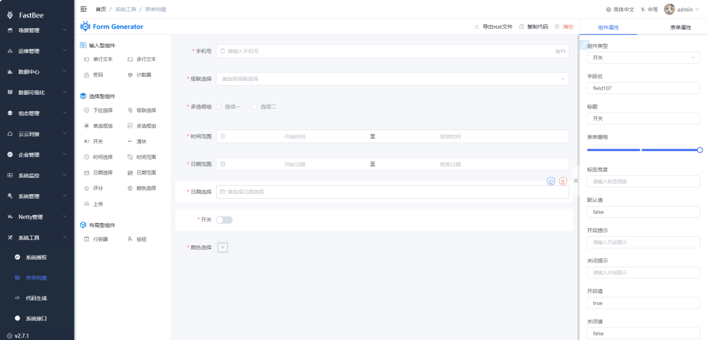Switch to the 表单属性 tab

point(681,27)
